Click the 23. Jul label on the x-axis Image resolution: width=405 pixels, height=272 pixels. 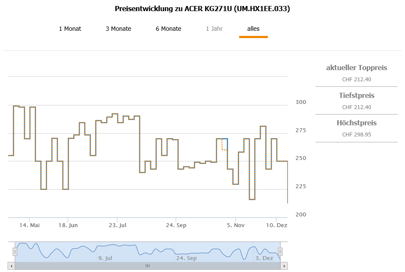[x=117, y=225]
